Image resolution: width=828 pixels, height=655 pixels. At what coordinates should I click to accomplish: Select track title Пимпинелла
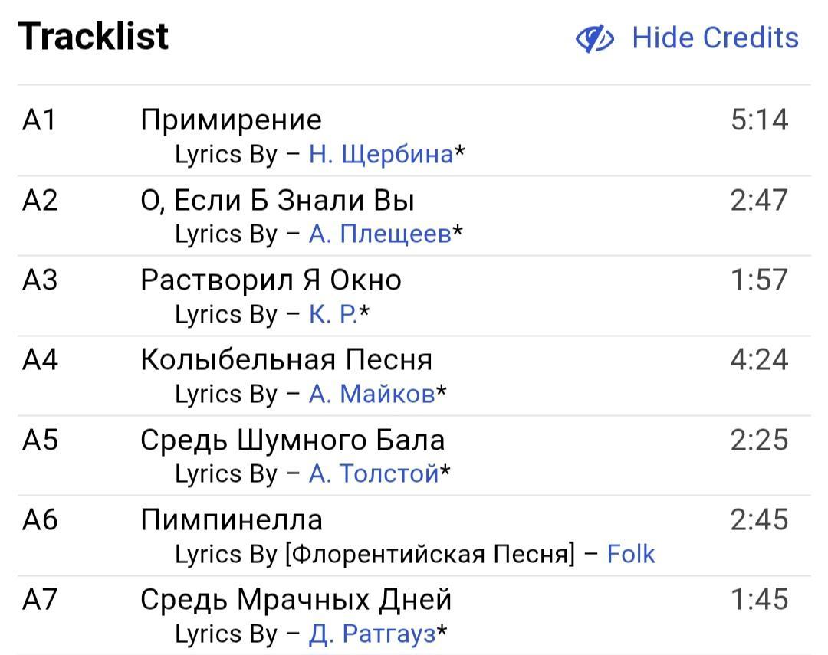click(231, 519)
